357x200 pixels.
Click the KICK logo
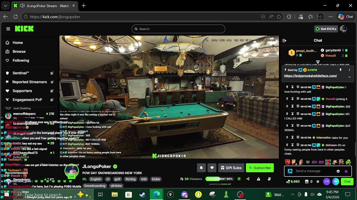point(24,29)
